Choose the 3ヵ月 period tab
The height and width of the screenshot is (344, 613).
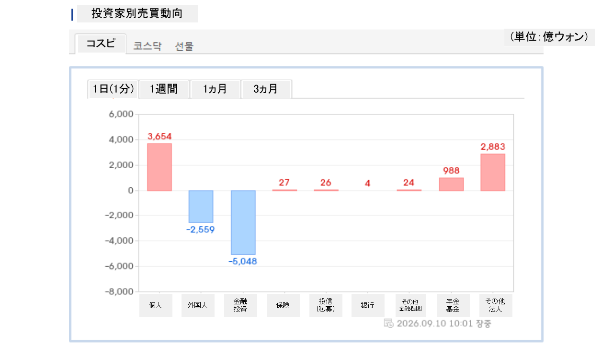tap(266, 89)
